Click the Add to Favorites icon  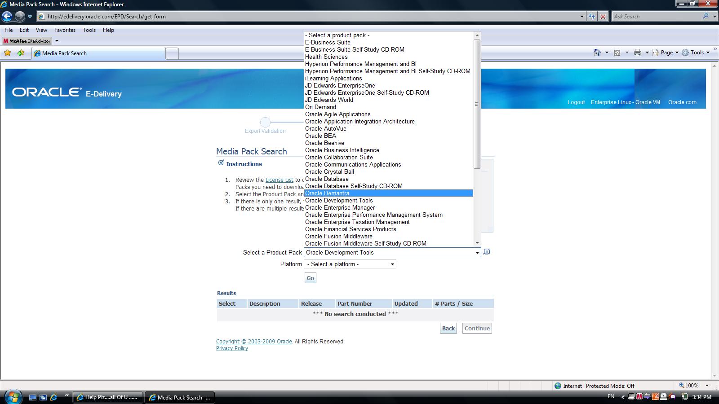click(x=21, y=53)
